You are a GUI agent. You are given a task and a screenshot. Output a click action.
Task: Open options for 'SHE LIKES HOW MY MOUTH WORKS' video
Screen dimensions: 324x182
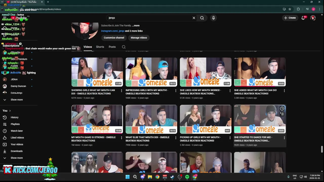coord(230,90)
